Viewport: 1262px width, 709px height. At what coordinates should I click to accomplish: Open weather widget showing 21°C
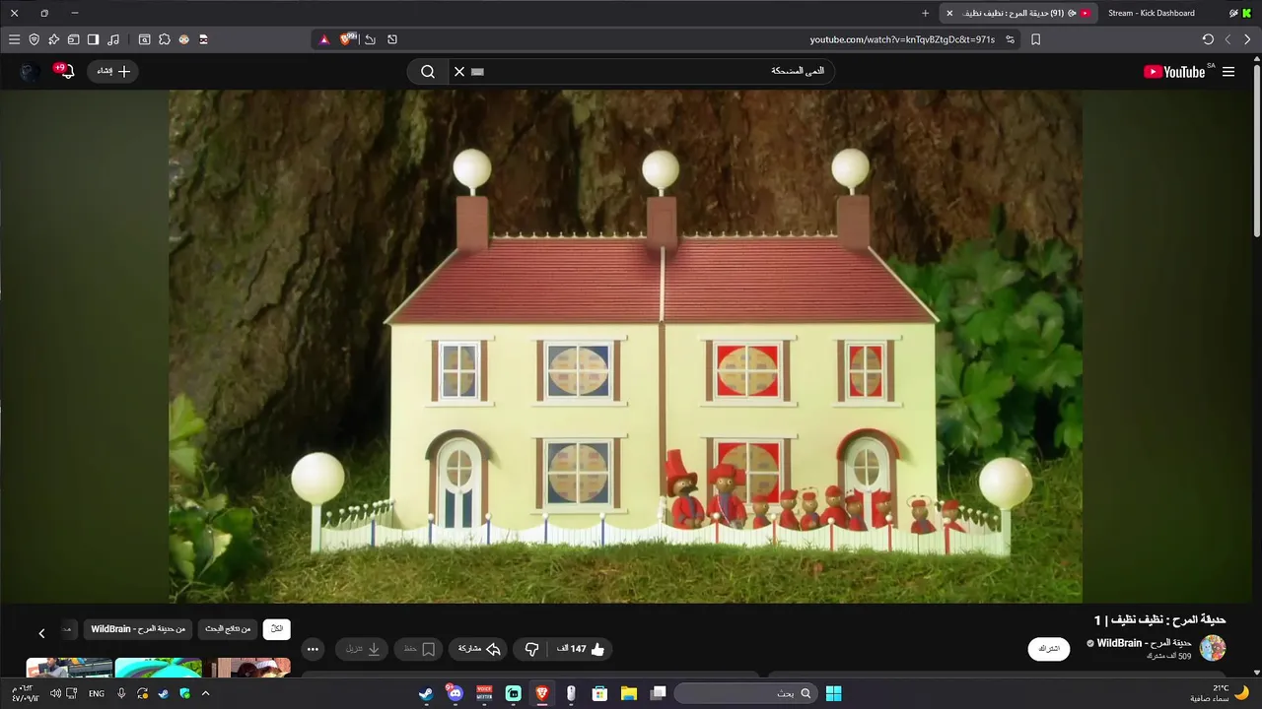pyautogui.click(x=1220, y=693)
